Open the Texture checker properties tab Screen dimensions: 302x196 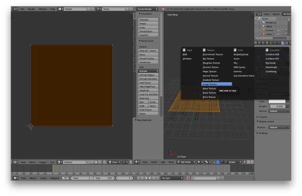287,43
